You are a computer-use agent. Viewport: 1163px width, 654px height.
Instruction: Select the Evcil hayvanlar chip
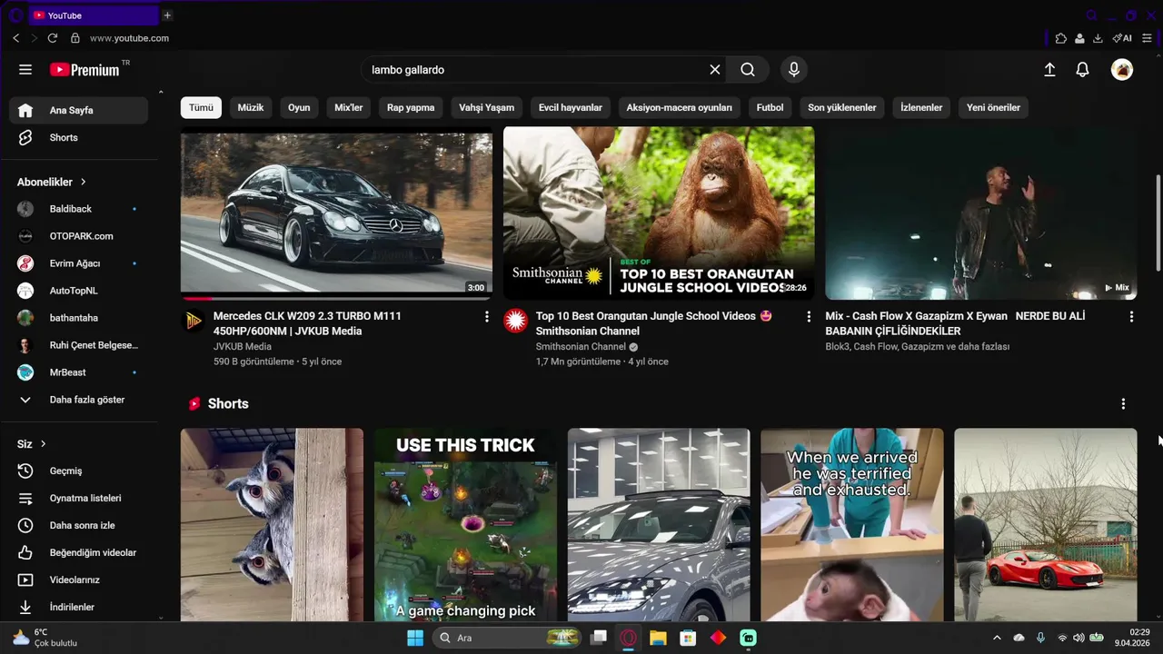point(571,107)
